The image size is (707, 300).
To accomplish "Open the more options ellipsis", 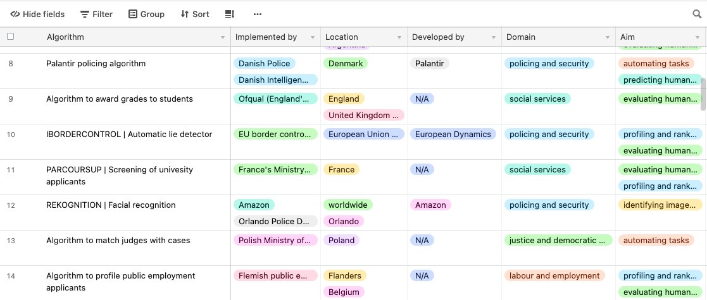I will [x=258, y=14].
